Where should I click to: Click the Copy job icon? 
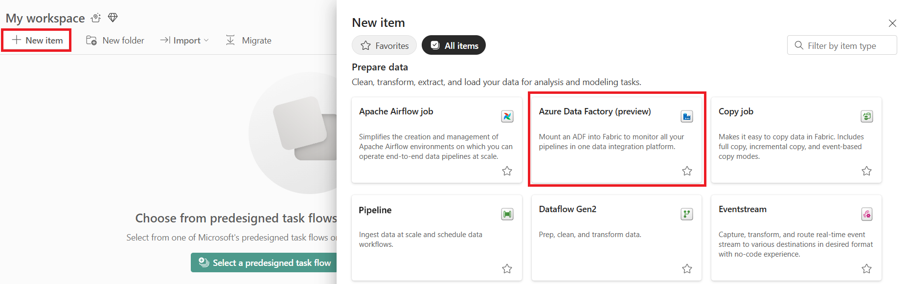point(866,116)
